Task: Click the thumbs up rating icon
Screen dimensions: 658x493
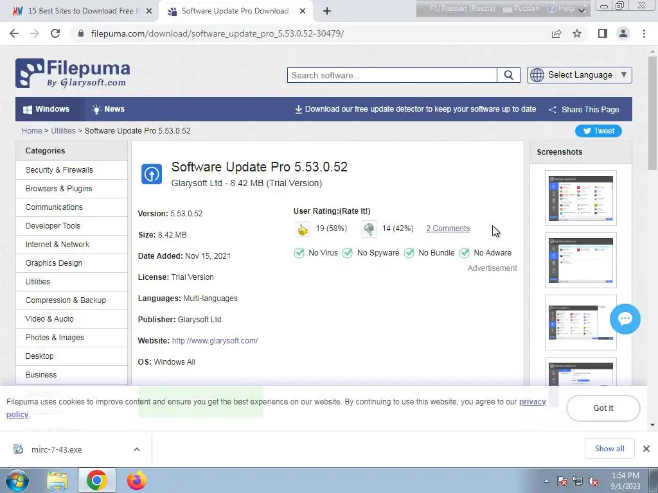Action: [x=303, y=229]
